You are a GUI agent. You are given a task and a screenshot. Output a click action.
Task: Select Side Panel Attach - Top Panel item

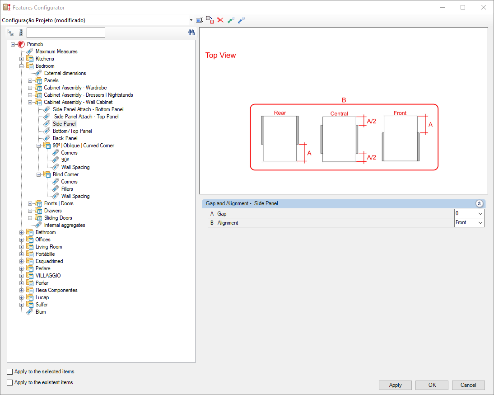(x=86, y=117)
